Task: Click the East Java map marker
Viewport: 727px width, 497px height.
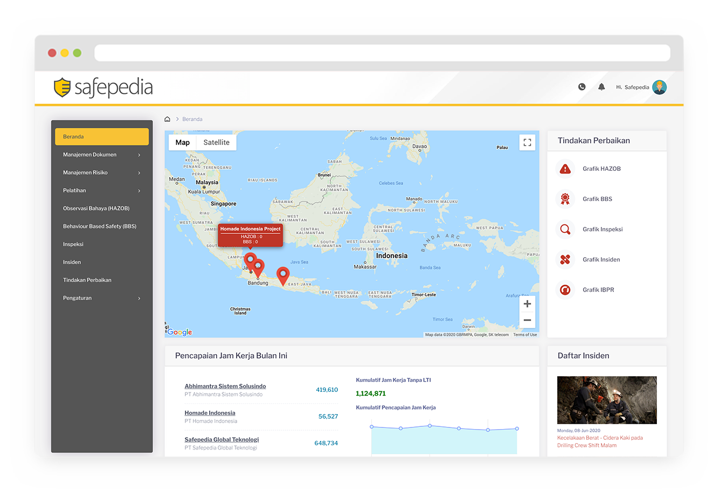Action: tap(282, 275)
